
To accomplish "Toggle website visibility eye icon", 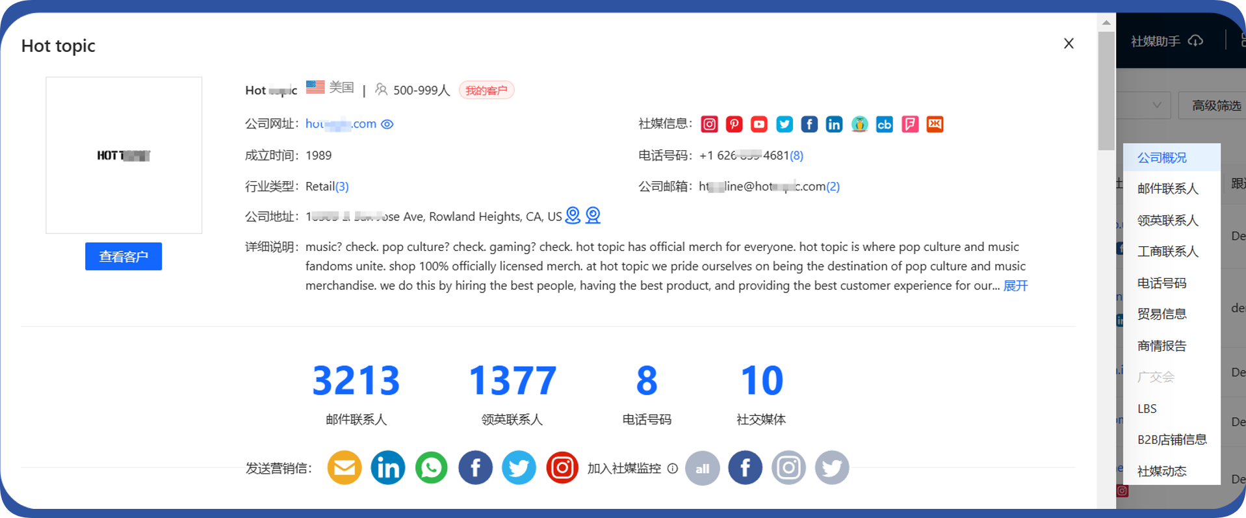I will [x=387, y=124].
